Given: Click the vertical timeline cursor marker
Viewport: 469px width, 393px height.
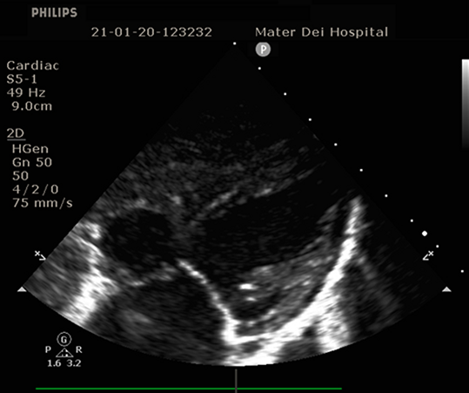Looking at the screenshot, I should [x=236, y=381].
